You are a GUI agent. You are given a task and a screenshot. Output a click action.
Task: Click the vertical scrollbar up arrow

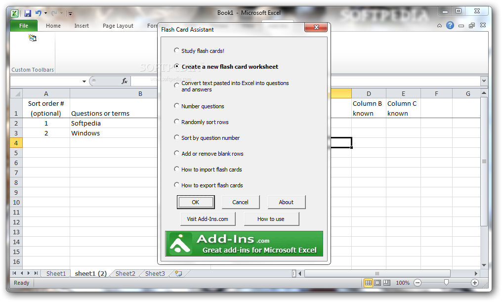click(484, 93)
